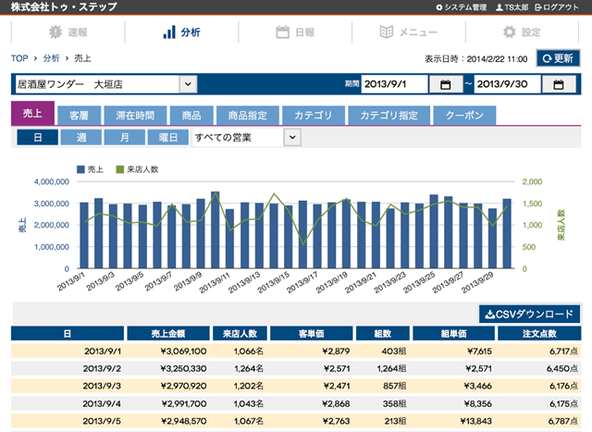Open the end date calendar picker
Image resolution: width=592 pixels, height=432 pixels.
[x=559, y=85]
